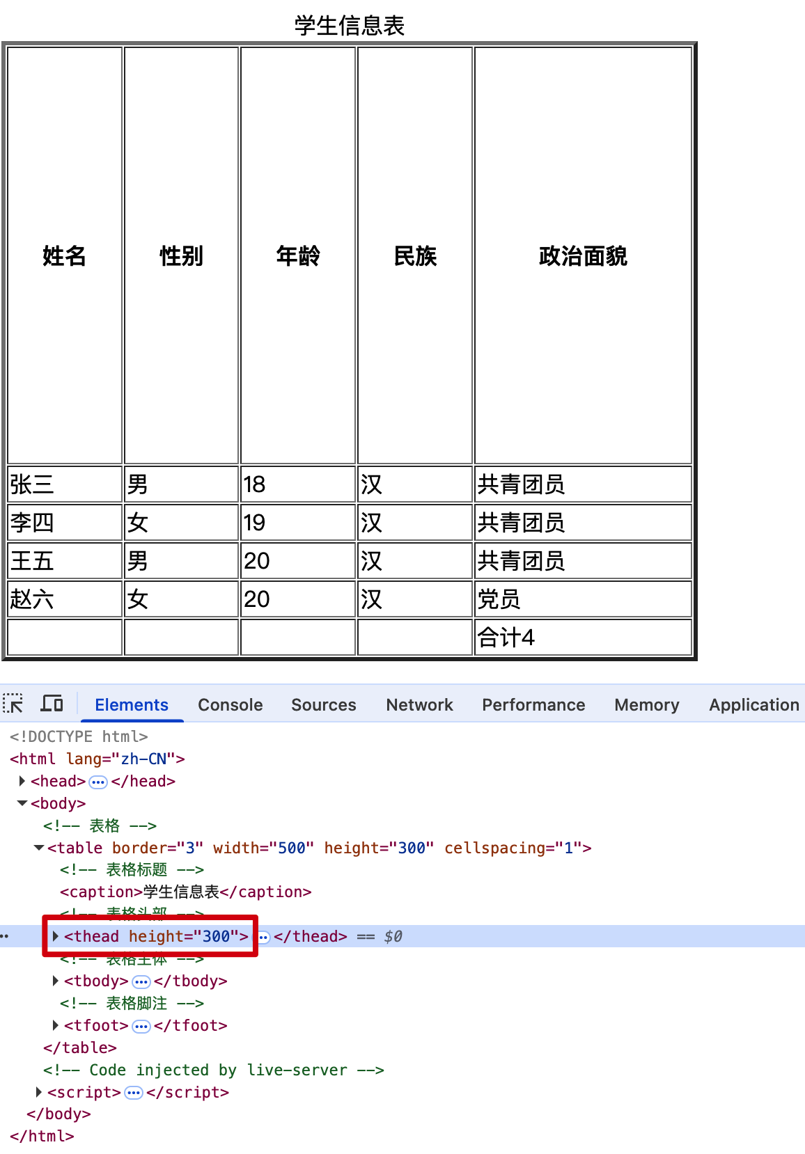Click the 张三 name cell
The image size is (805, 1154).
tap(65, 484)
